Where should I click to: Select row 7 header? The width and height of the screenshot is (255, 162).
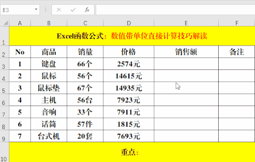[4, 112]
